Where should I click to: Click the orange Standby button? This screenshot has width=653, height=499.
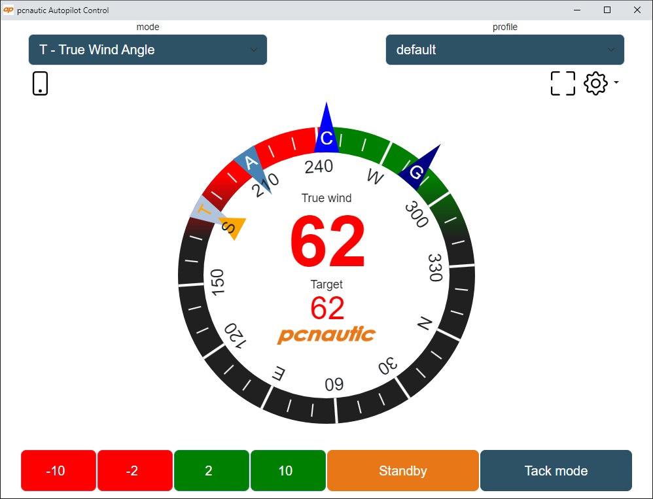click(402, 470)
